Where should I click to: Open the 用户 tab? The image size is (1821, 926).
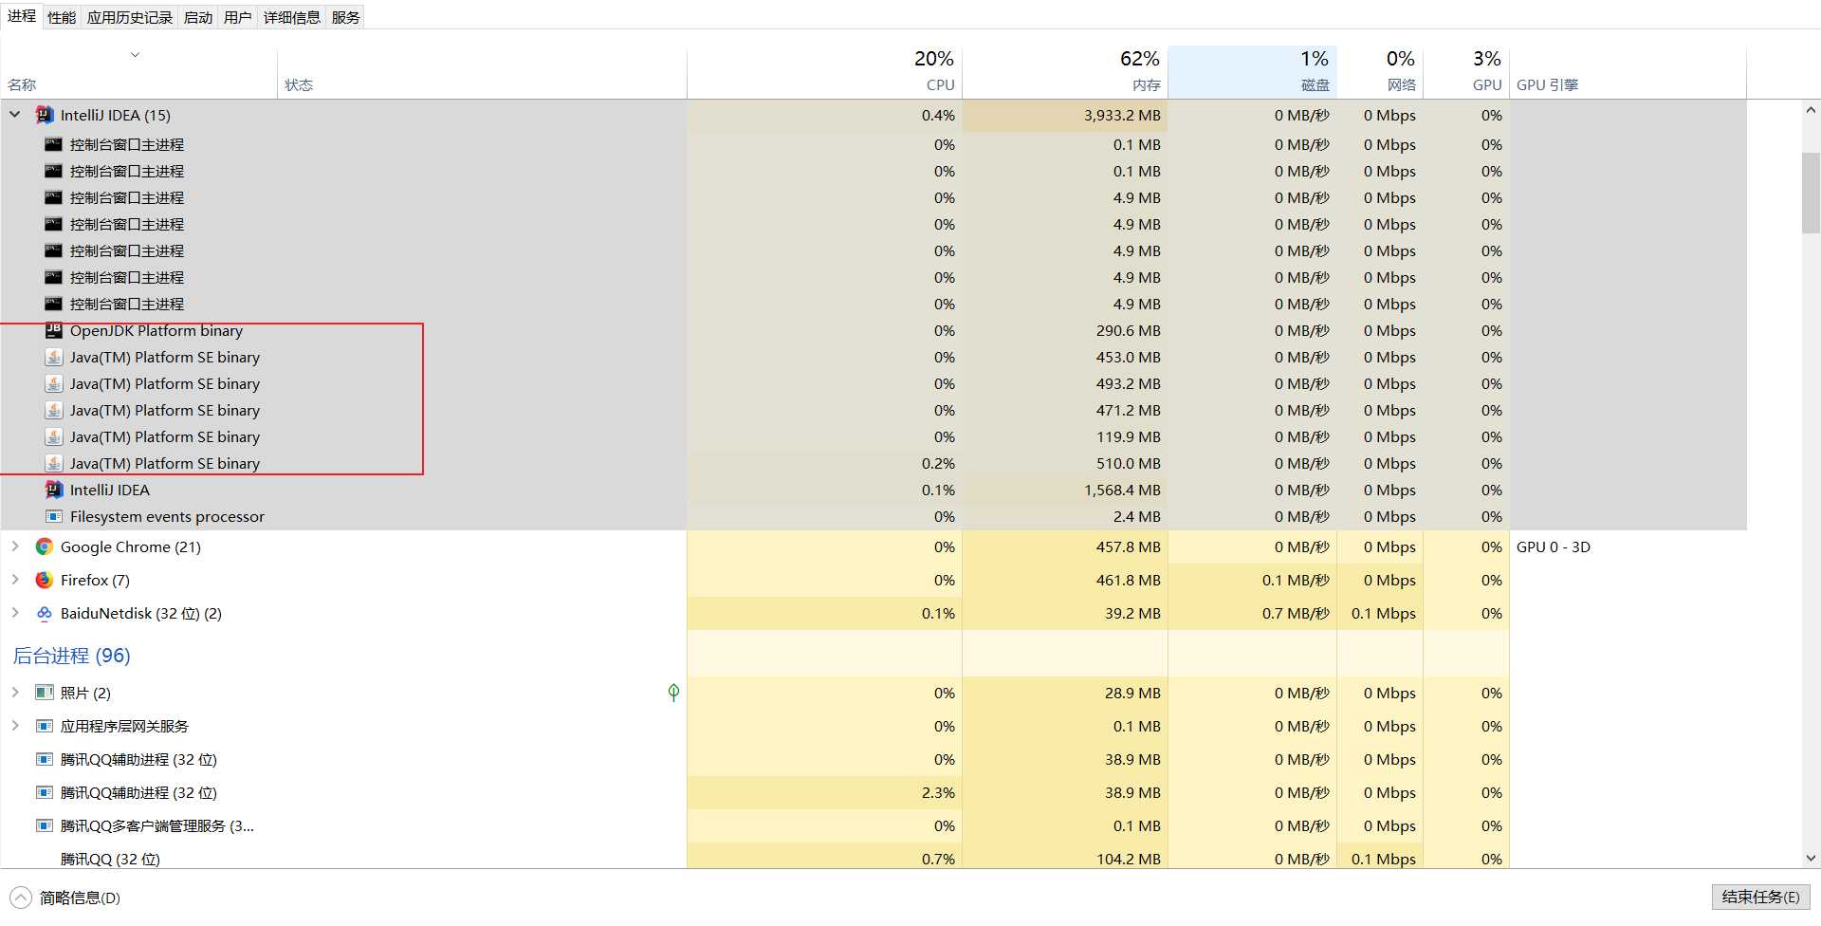tap(238, 17)
